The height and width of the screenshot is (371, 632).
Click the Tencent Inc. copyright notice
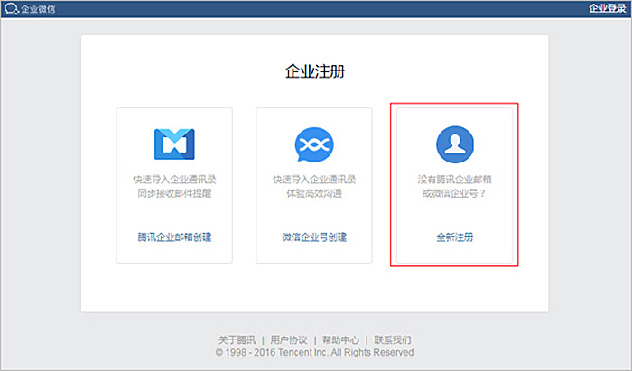tap(314, 353)
